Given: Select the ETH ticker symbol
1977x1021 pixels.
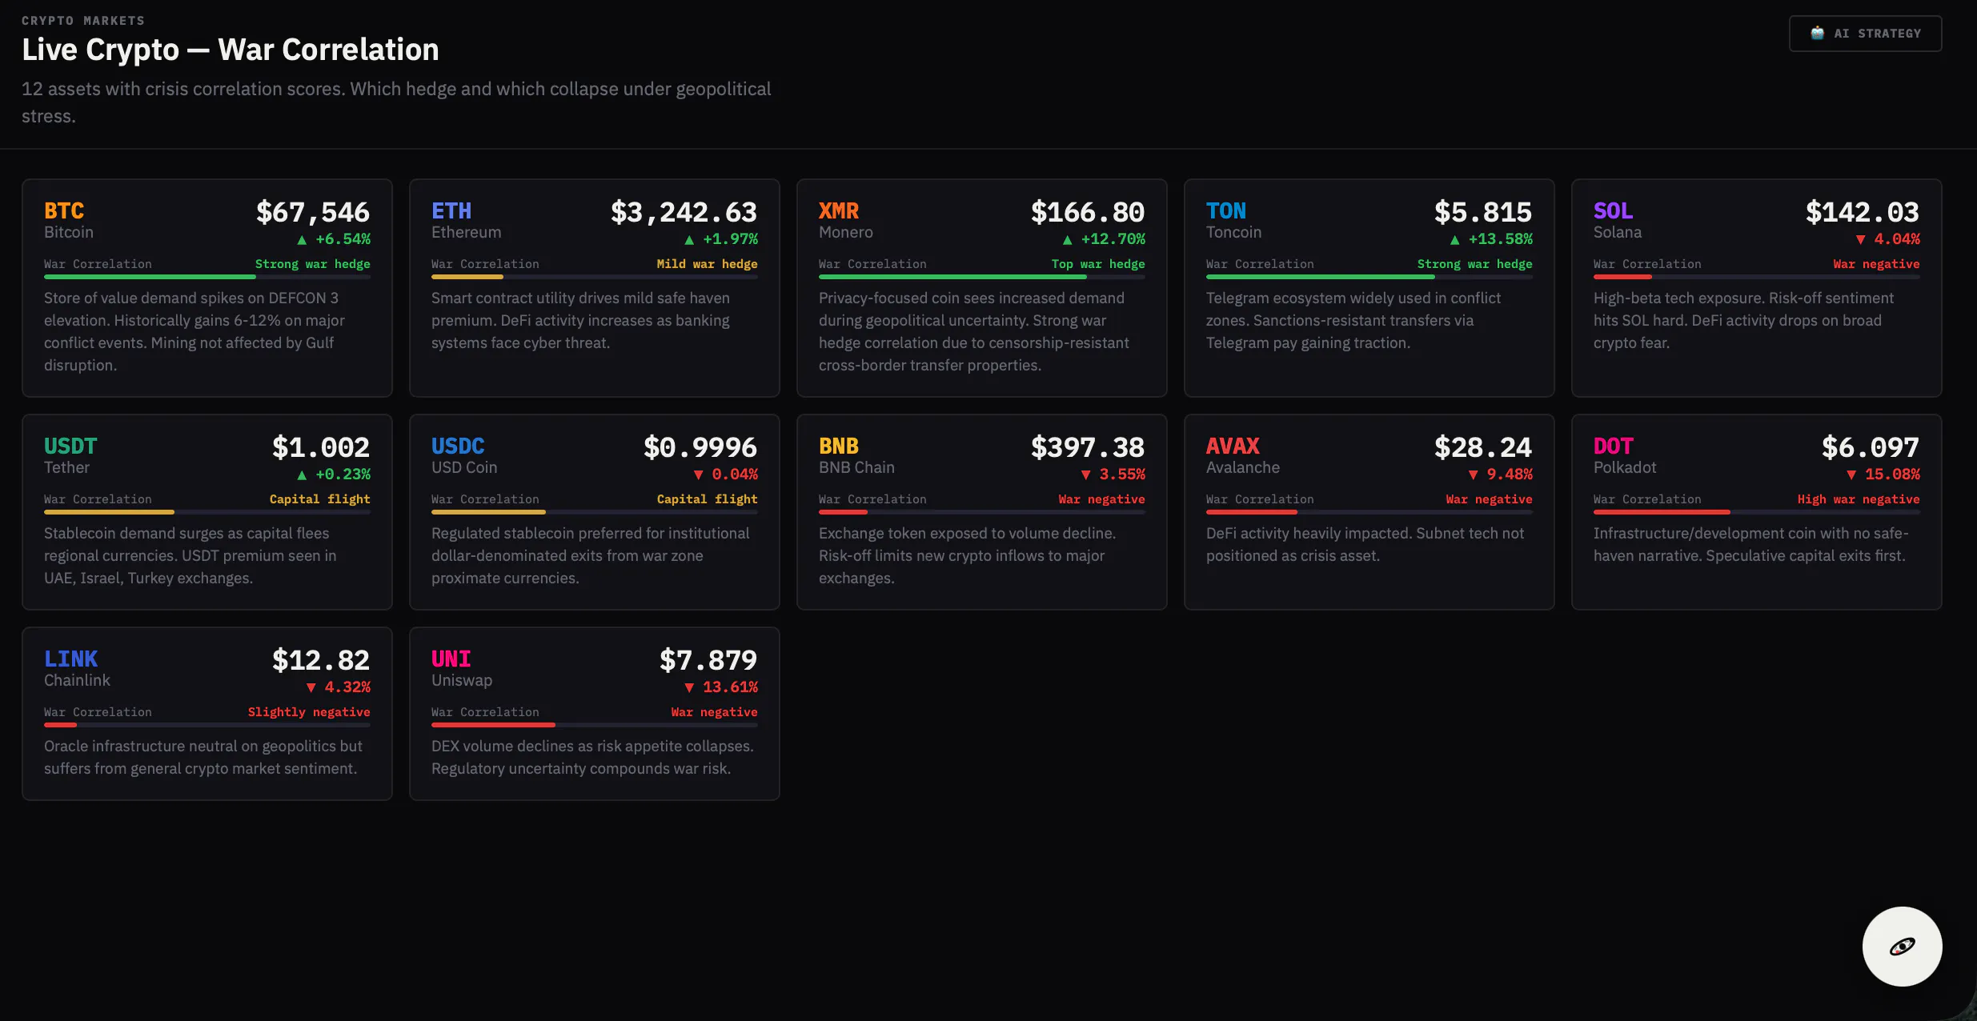Looking at the screenshot, I should point(451,211).
